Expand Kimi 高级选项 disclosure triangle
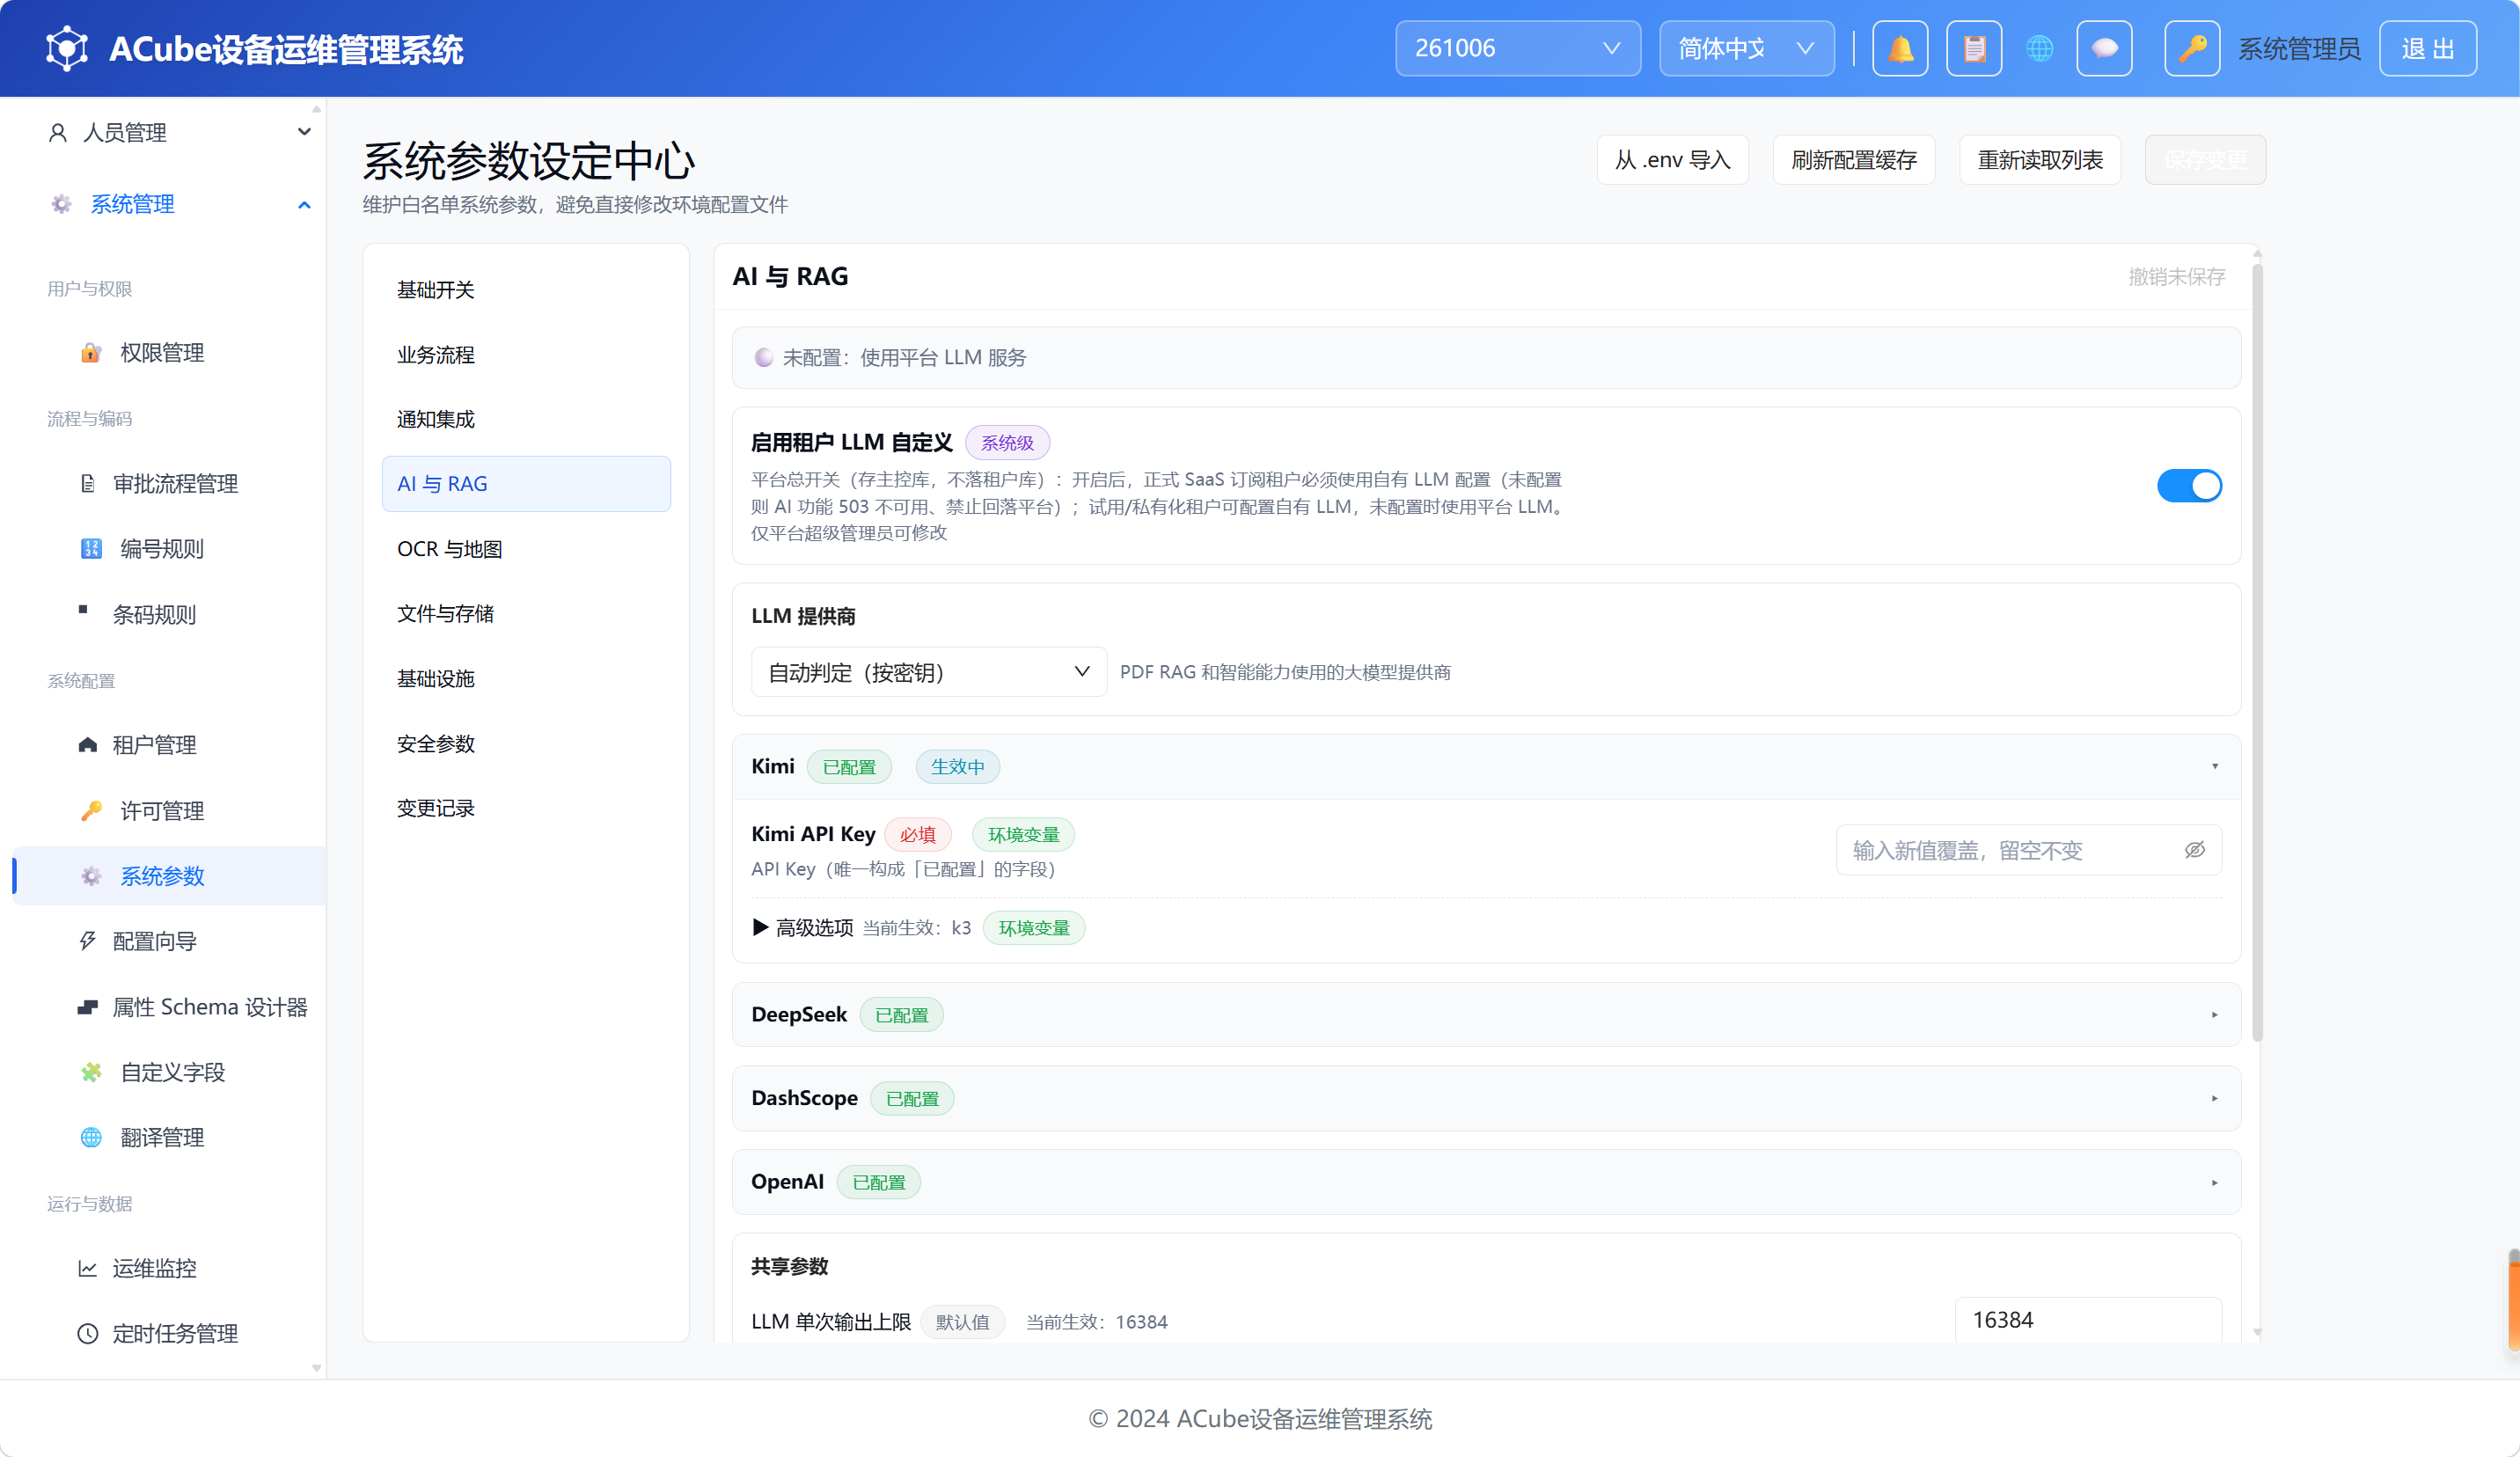Image resolution: width=2520 pixels, height=1457 pixels. [x=760, y=927]
